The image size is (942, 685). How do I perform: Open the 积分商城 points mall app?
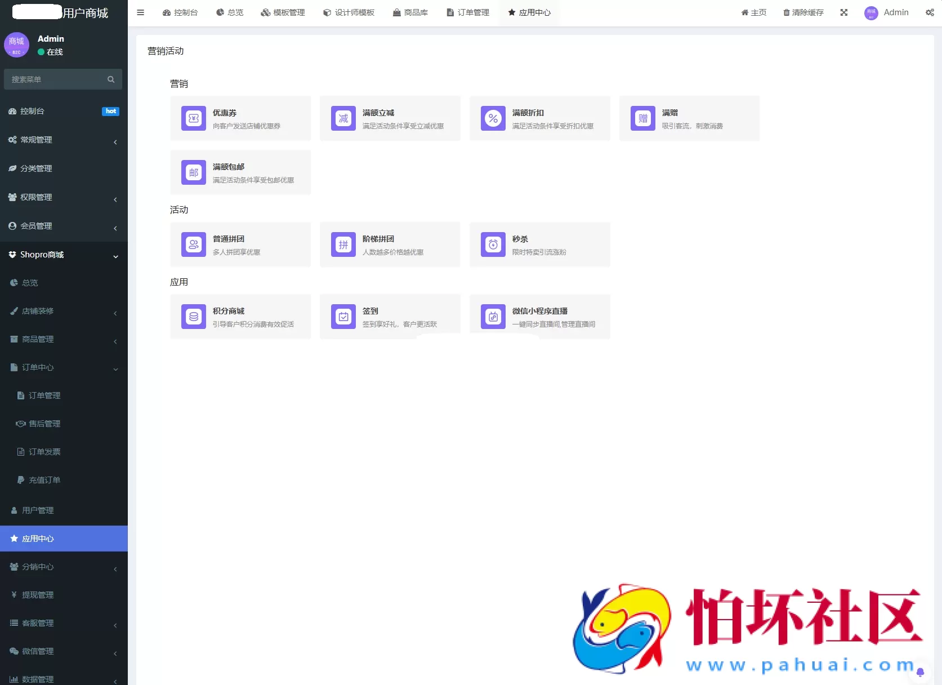click(193, 317)
